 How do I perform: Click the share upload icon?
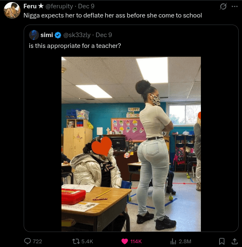pyautogui.click(x=235, y=241)
